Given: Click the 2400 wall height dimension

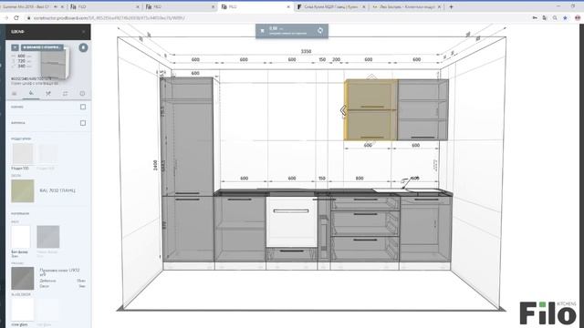Looking at the screenshot, I should coord(155,165).
